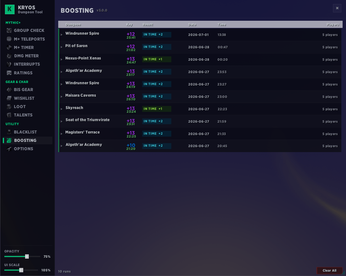The image size is (346, 276).
Task: Click the M+ Teleports icon
Action: tap(9, 39)
